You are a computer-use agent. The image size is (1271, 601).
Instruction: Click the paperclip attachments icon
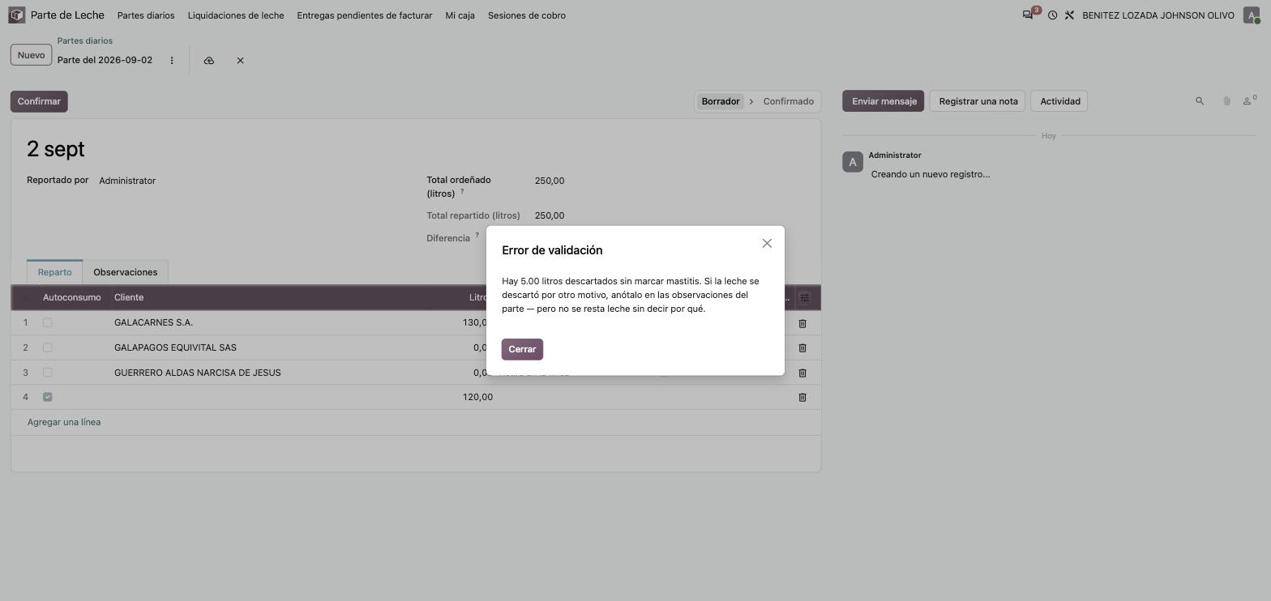pyautogui.click(x=1226, y=101)
